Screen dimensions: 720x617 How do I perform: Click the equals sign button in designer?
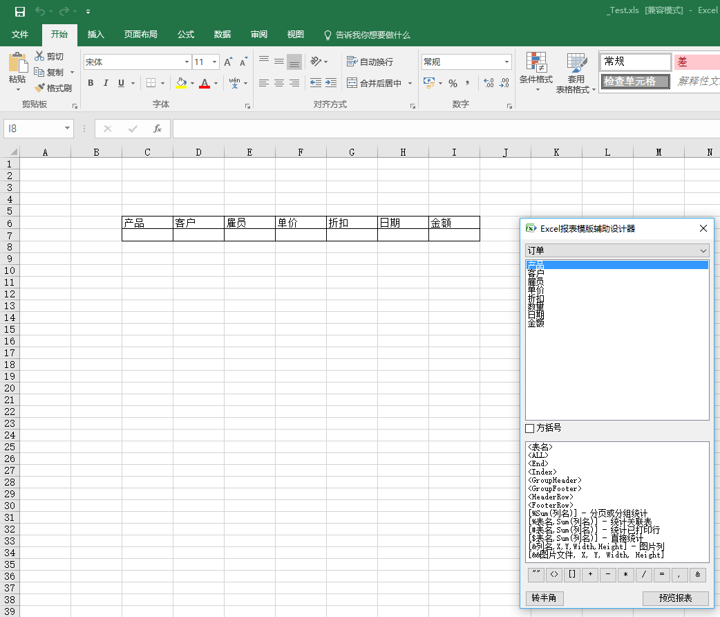click(x=662, y=574)
